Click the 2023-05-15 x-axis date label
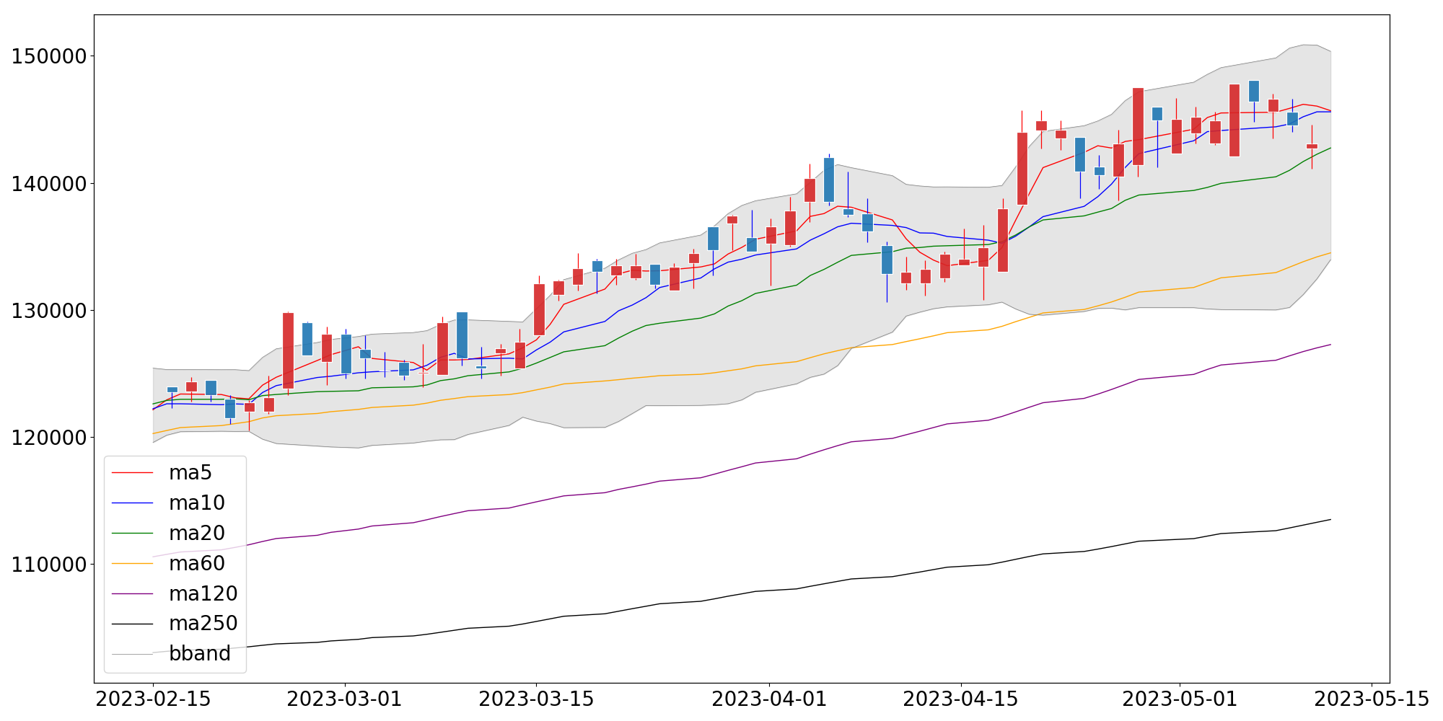Image resolution: width=1443 pixels, height=721 pixels. 1371,699
